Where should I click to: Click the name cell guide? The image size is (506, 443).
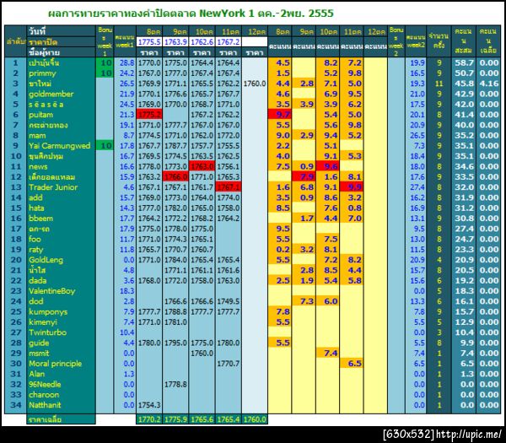61,343
